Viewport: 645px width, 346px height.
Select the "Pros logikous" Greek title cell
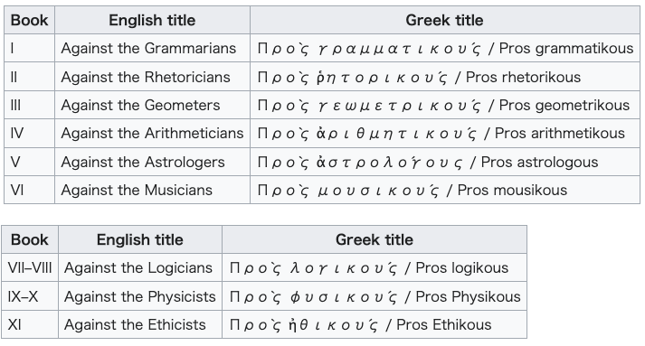click(375, 267)
